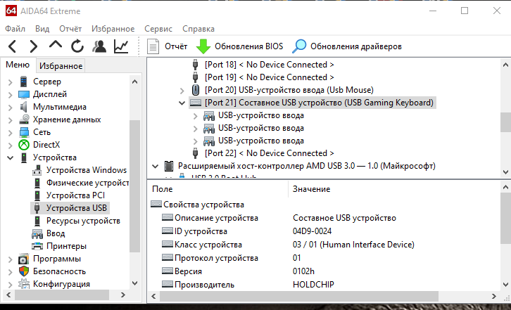Select Ввод in the tree
This screenshot has width=511, height=310.
56,233
